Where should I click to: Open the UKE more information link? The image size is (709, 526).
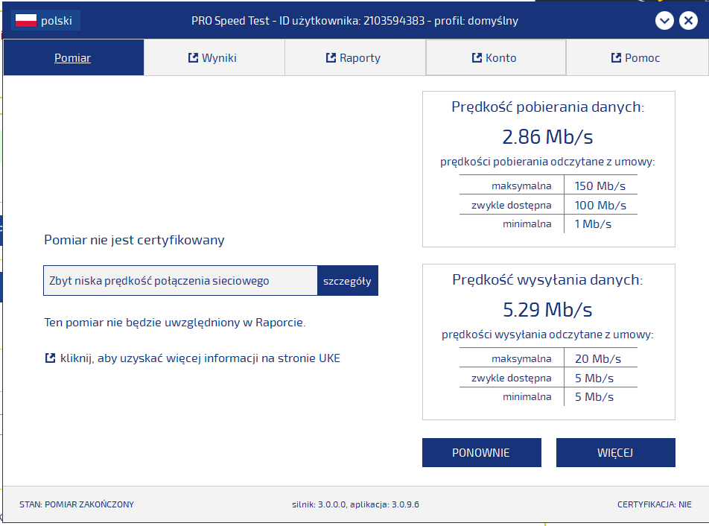(x=200, y=358)
